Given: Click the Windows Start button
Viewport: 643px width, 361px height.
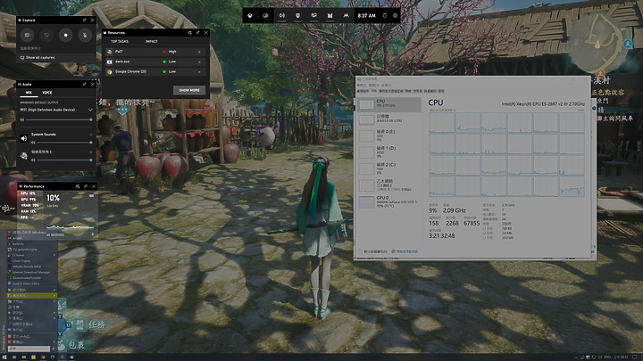Looking at the screenshot, I should [x=4, y=357].
